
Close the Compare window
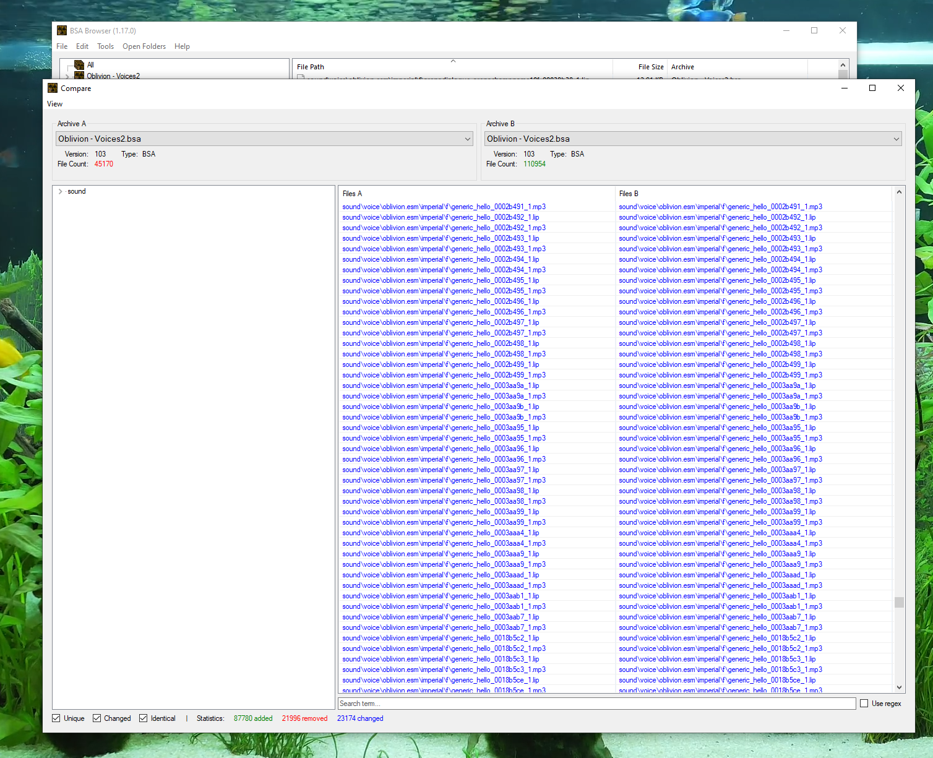(901, 88)
